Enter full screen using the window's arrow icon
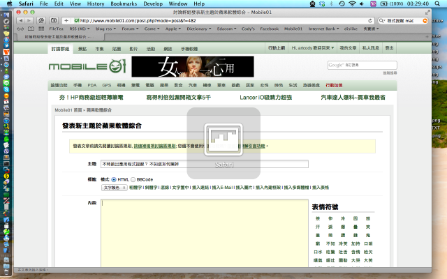The image size is (447, 279). 427,13
